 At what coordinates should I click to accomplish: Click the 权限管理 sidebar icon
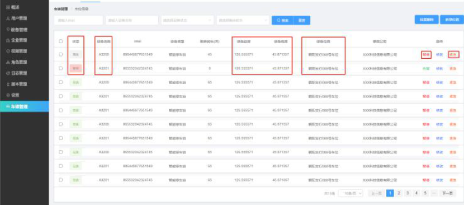click(8, 51)
